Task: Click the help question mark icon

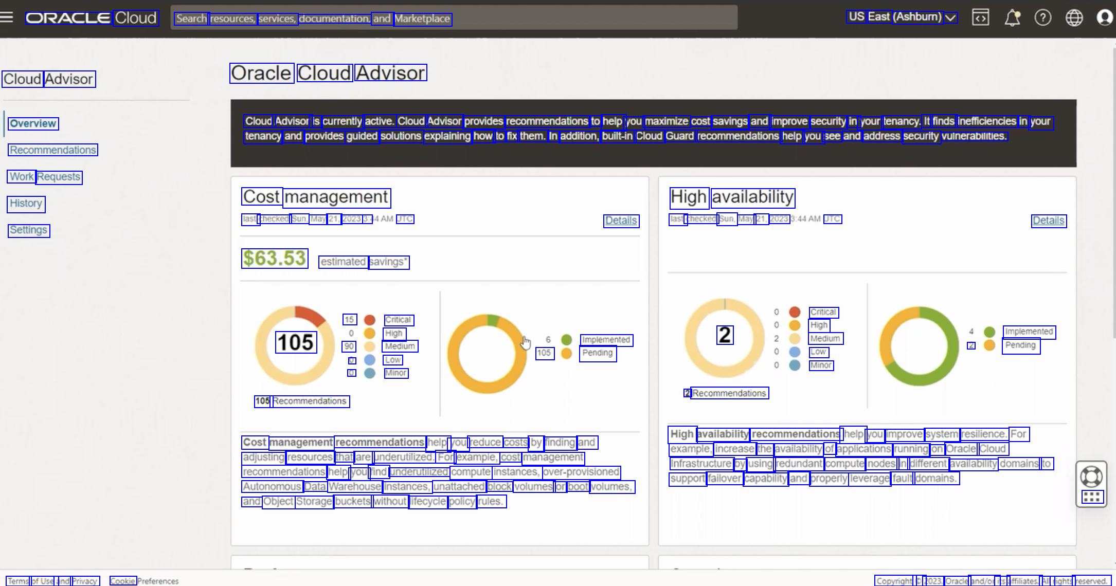Action: (x=1042, y=18)
